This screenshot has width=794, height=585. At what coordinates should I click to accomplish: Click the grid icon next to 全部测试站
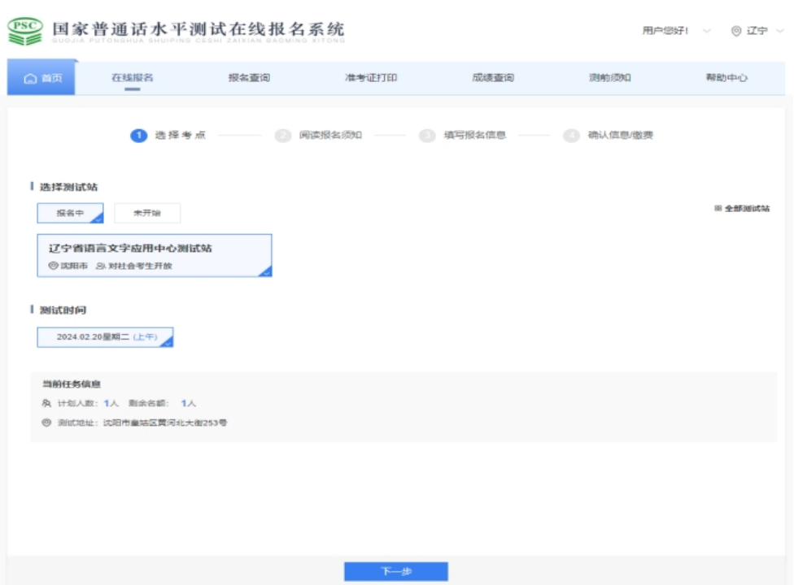pos(718,209)
